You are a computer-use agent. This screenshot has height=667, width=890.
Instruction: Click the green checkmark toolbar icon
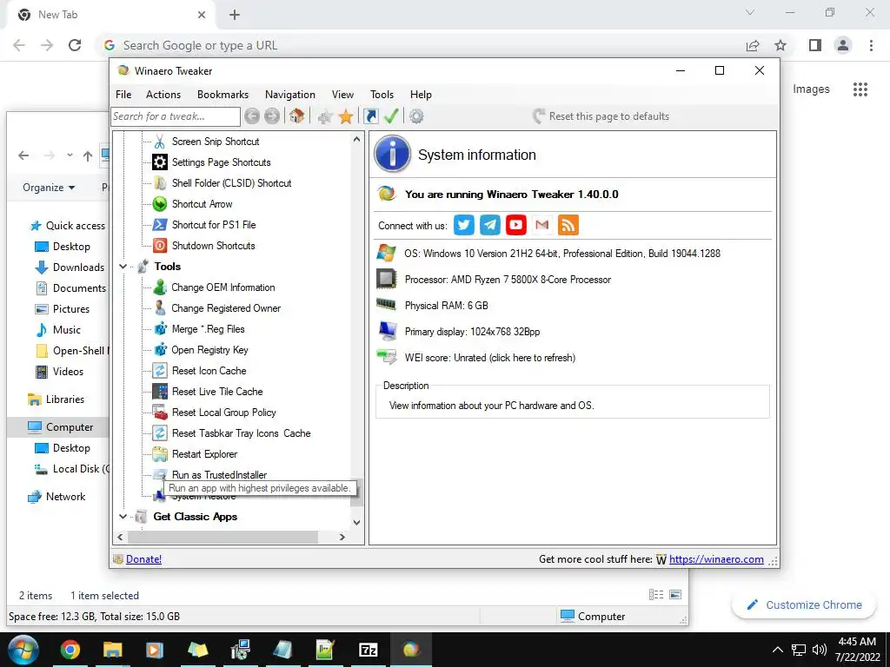(x=391, y=116)
